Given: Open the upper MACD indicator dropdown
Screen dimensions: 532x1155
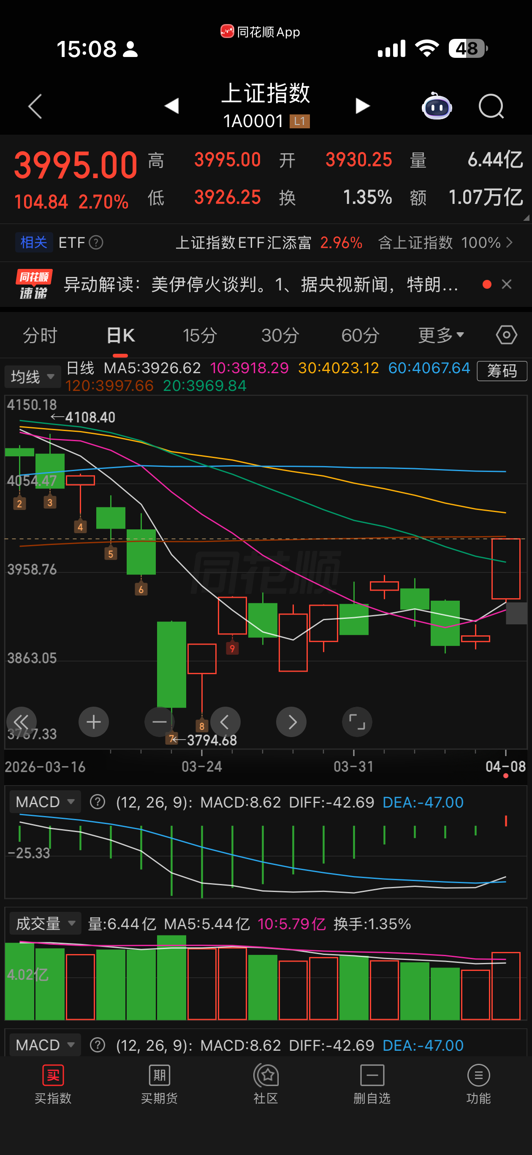Looking at the screenshot, I should pyautogui.click(x=45, y=802).
